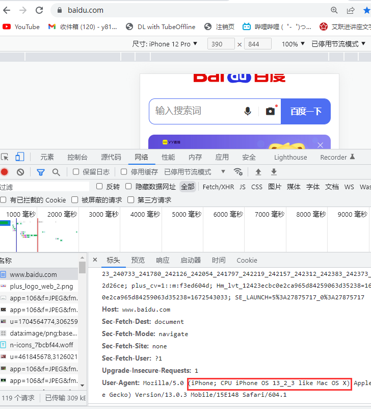Click the import HAR upload arrow icon
Screen dimensions: 371x409
pos(258,172)
